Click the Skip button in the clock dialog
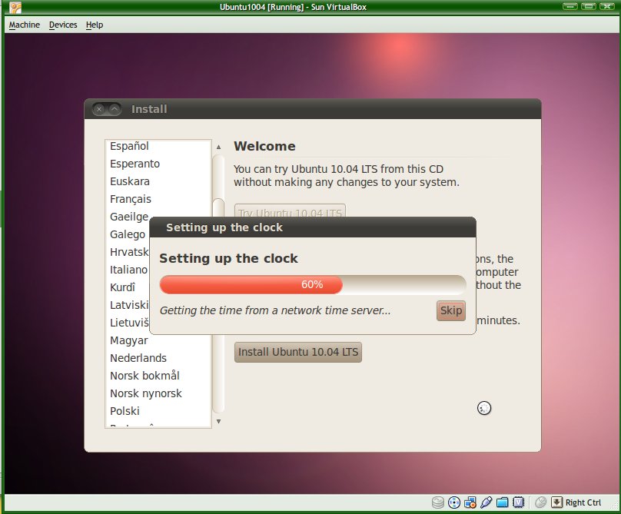 [x=450, y=310]
